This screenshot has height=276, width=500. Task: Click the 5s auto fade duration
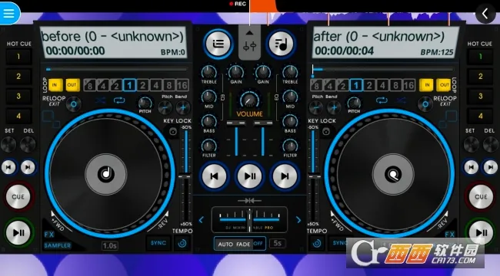click(x=278, y=244)
